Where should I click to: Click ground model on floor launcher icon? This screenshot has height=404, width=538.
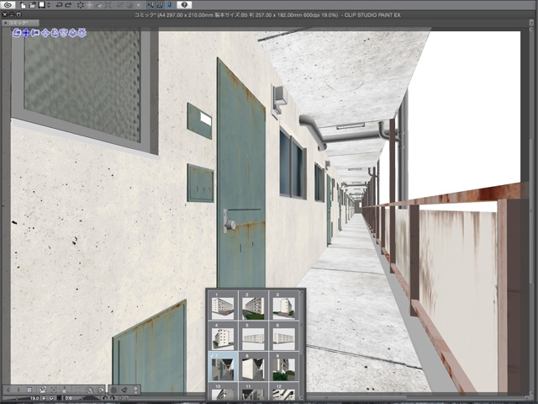[64, 390]
